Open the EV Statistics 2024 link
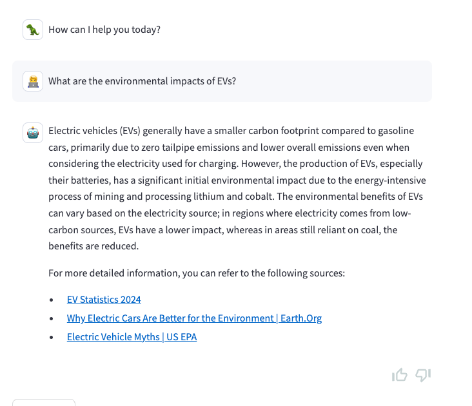 (104, 300)
